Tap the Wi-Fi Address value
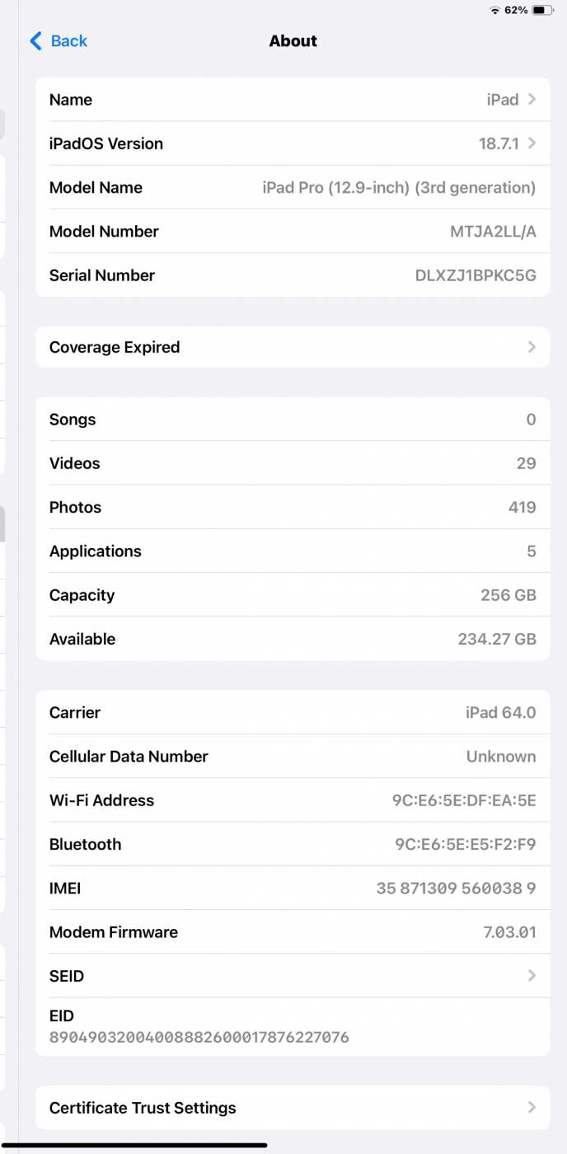Image resolution: width=567 pixels, height=1154 pixels. 464,800
